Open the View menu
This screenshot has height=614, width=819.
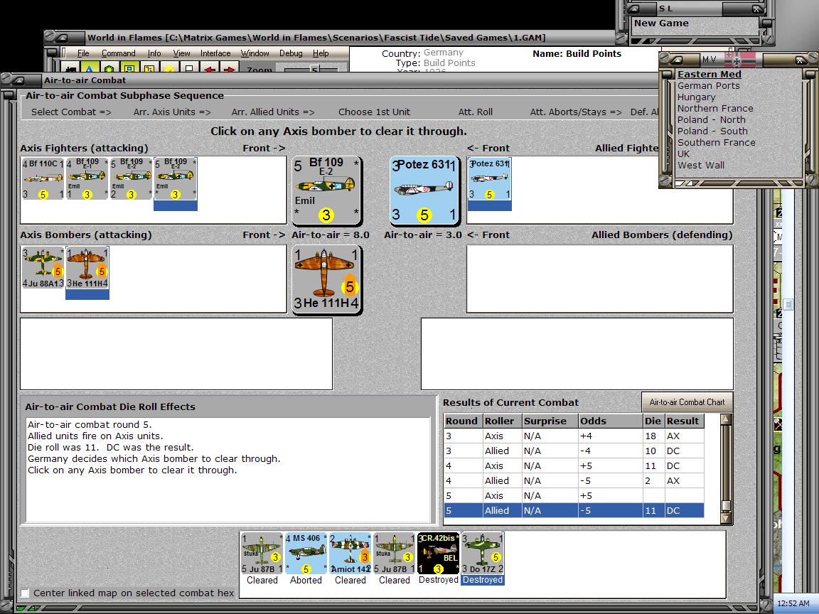click(x=181, y=53)
